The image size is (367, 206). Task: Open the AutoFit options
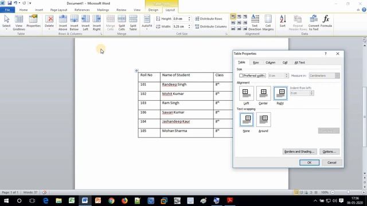[x=147, y=23]
